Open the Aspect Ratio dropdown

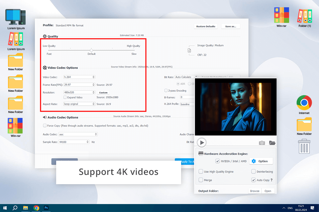[x=79, y=104]
